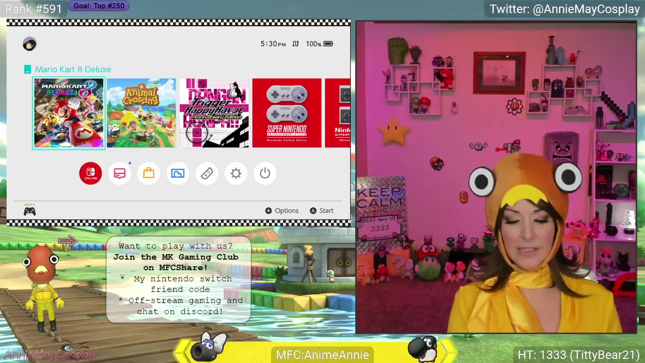Click the Twitter @AnnieMayCosplay text
The image size is (645, 363).
pyautogui.click(x=564, y=9)
